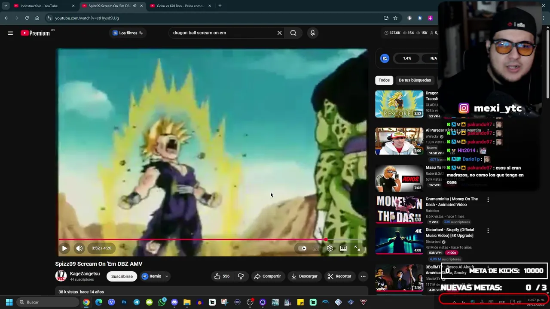Image resolution: width=550 pixels, height=309 pixels.
Task: Like the video with 556 likes
Action: (222, 276)
